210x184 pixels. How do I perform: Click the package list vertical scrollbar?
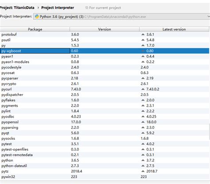coord(210,131)
